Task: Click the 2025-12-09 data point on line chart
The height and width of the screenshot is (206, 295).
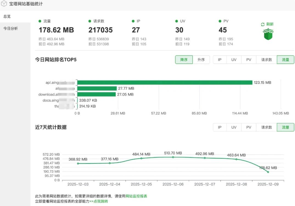Action: click(x=268, y=172)
